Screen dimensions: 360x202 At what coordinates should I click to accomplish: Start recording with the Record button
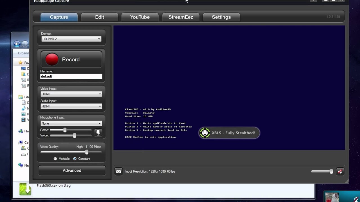pos(71,59)
